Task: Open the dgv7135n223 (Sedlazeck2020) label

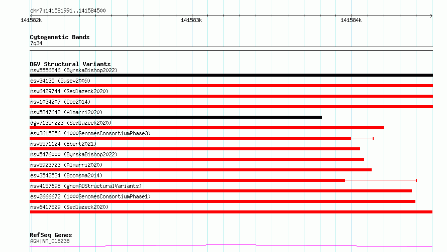Action: coord(71,123)
